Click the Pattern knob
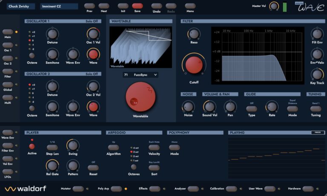This screenshot has width=327, height=196. point(73,166)
